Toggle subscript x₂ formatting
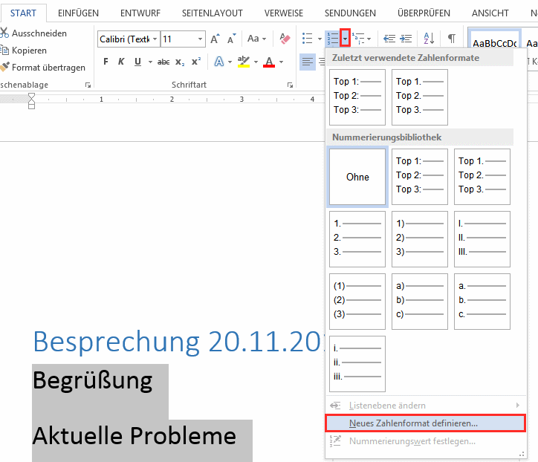This screenshot has width=538, height=462. (180, 62)
